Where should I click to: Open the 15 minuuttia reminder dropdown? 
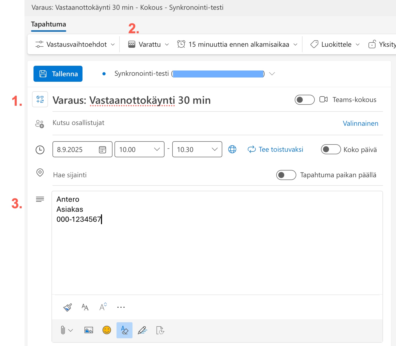[237, 44]
